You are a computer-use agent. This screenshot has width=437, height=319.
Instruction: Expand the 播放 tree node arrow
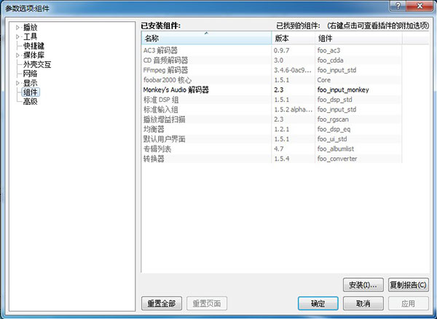click(17, 27)
